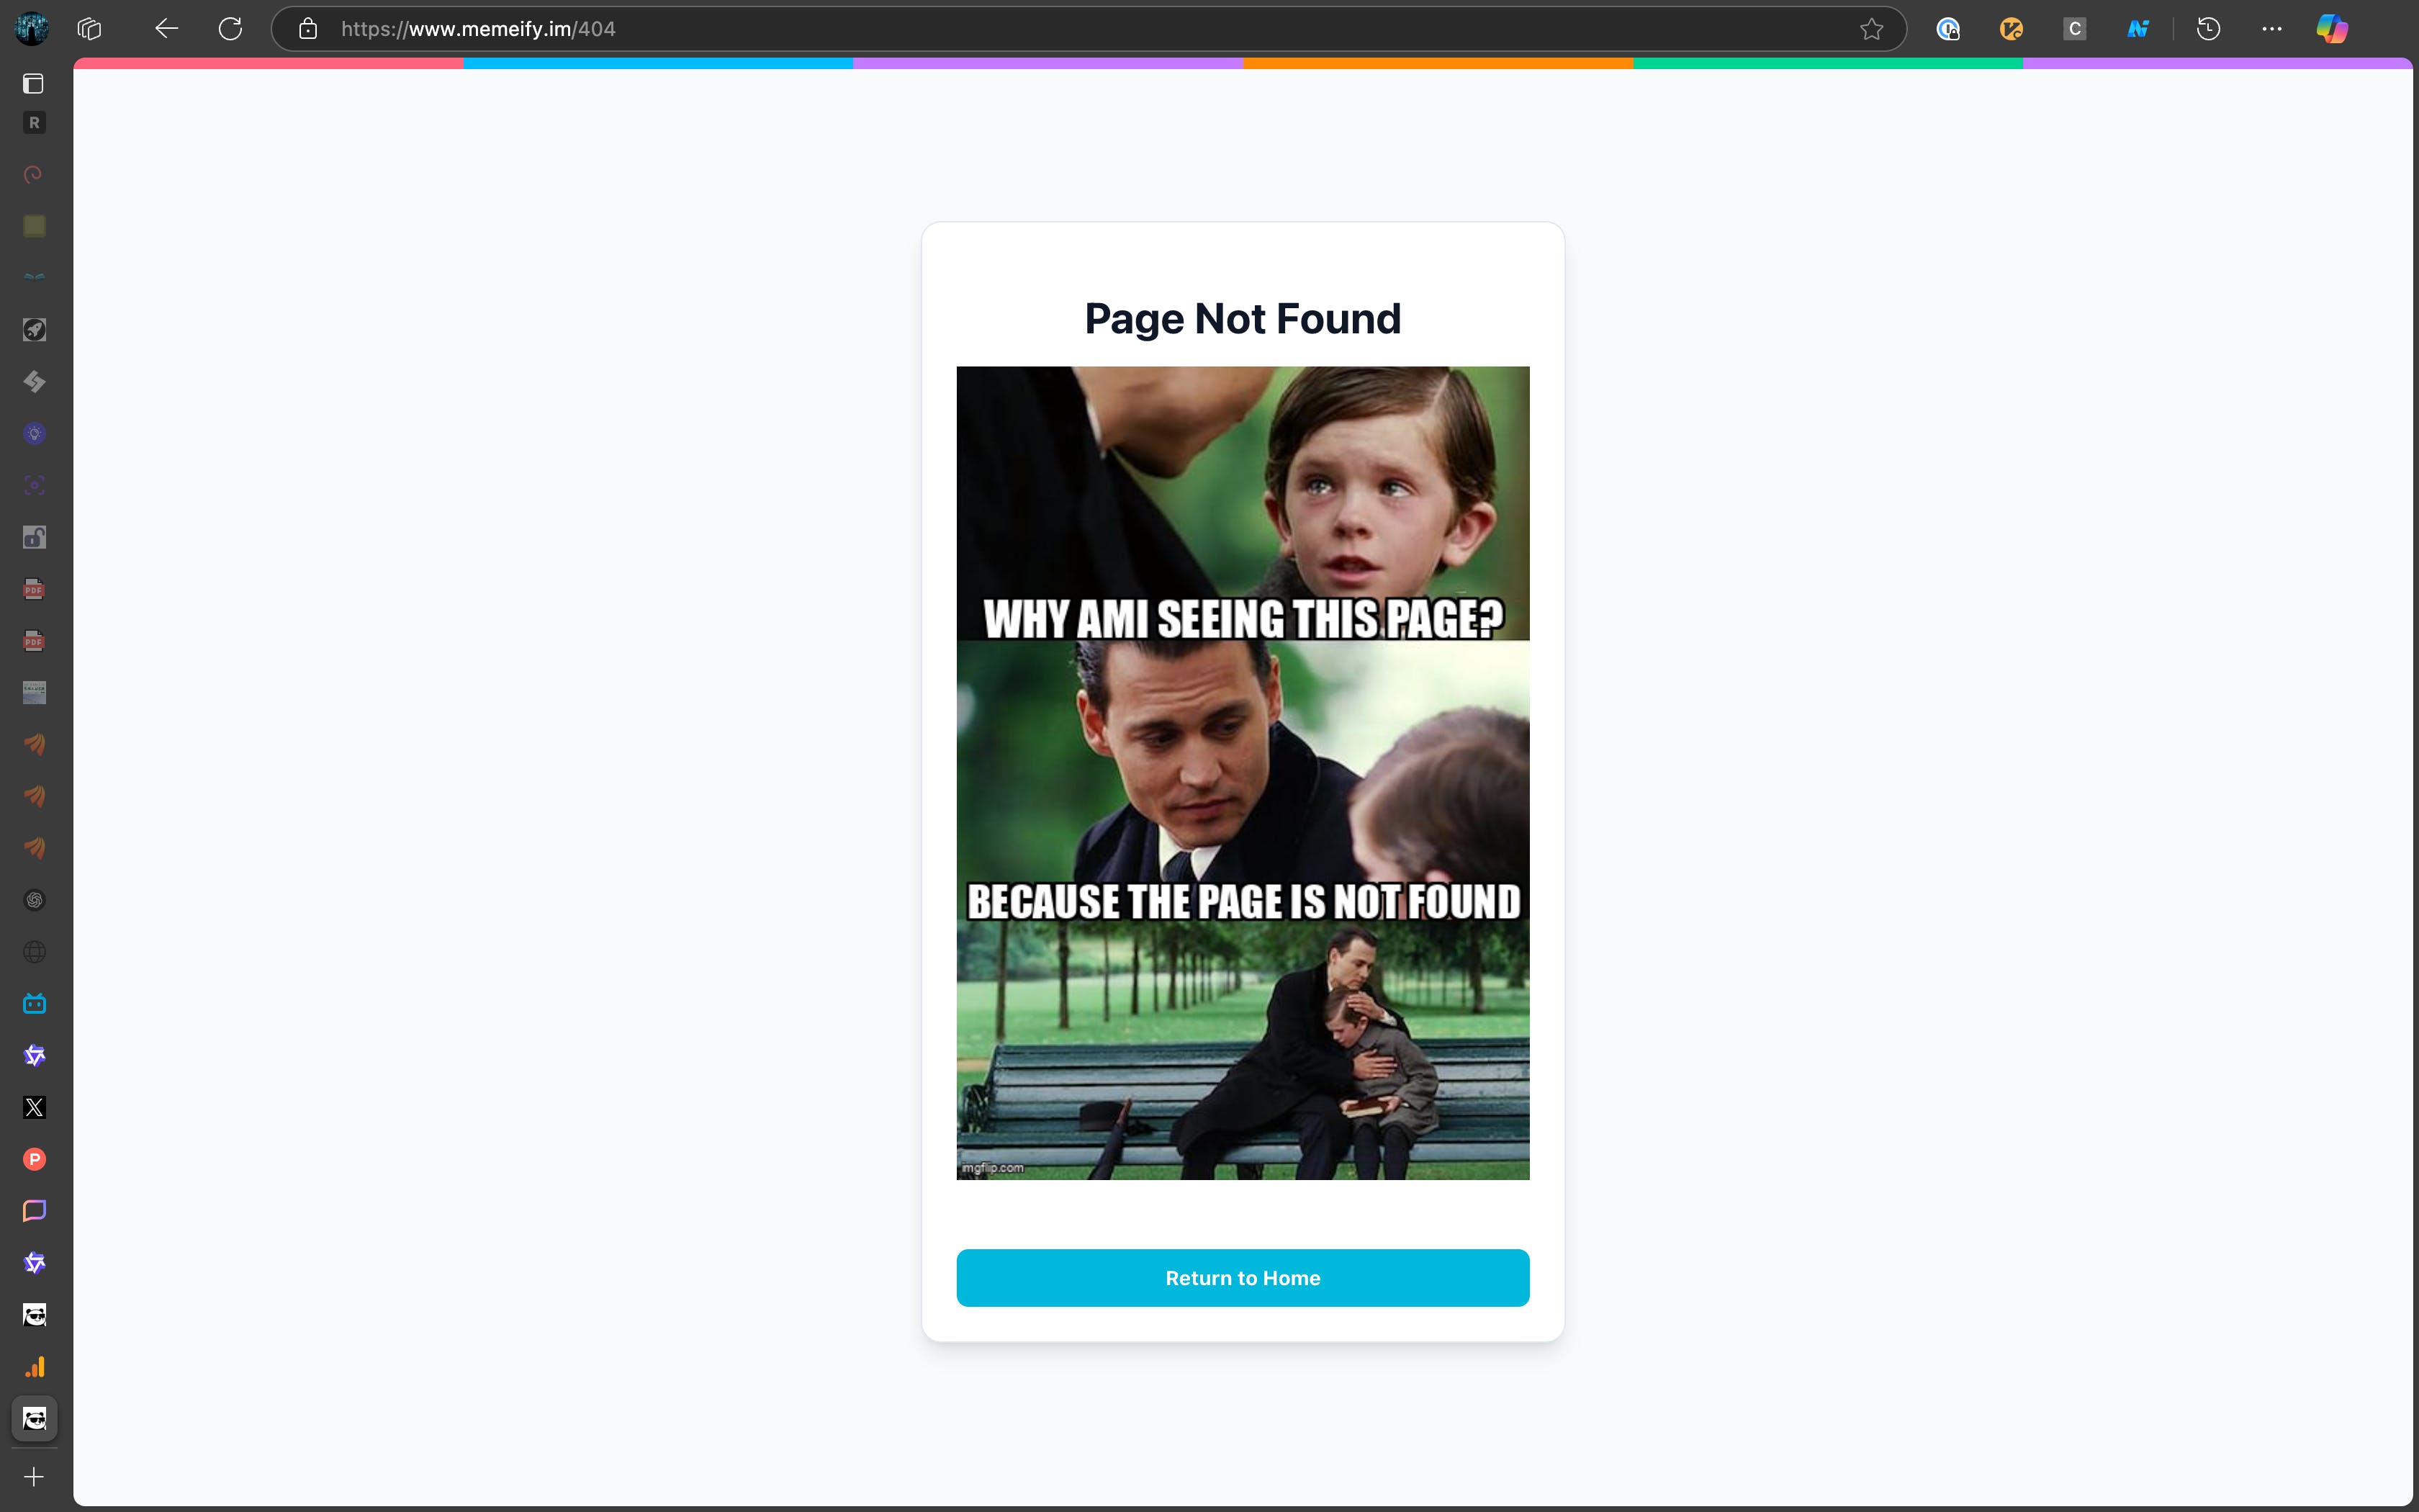Click the browser back arrow
The height and width of the screenshot is (1512, 2419).
pyautogui.click(x=166, y=29)
